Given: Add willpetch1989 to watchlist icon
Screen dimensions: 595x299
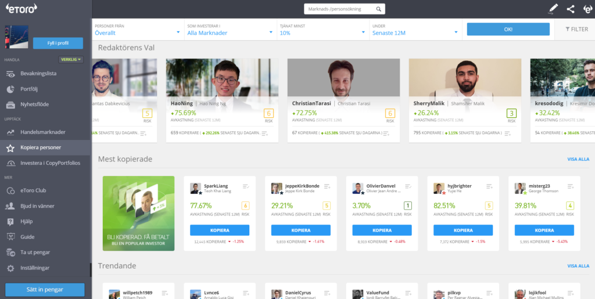Looking at the screenshot, I should click(x=164, y=293).
